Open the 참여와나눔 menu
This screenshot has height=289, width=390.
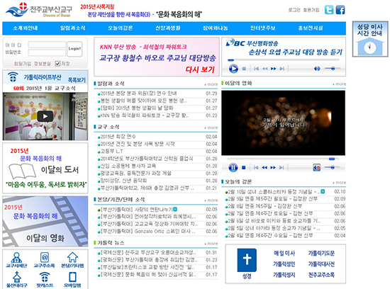(215, 28)
